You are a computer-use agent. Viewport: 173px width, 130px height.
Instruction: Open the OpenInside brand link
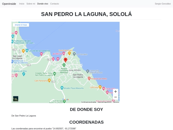coord(9,4)
